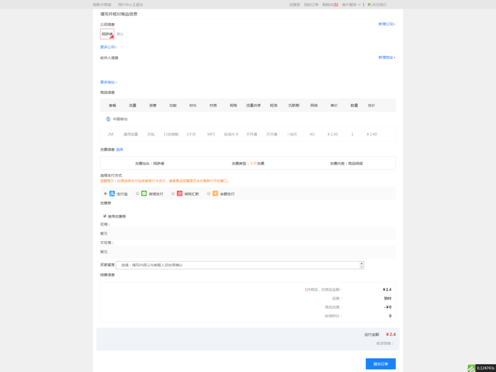The image size is (496, 372).
Task: Expand 更多公司 (more companies) list
Action: (109, 47)
